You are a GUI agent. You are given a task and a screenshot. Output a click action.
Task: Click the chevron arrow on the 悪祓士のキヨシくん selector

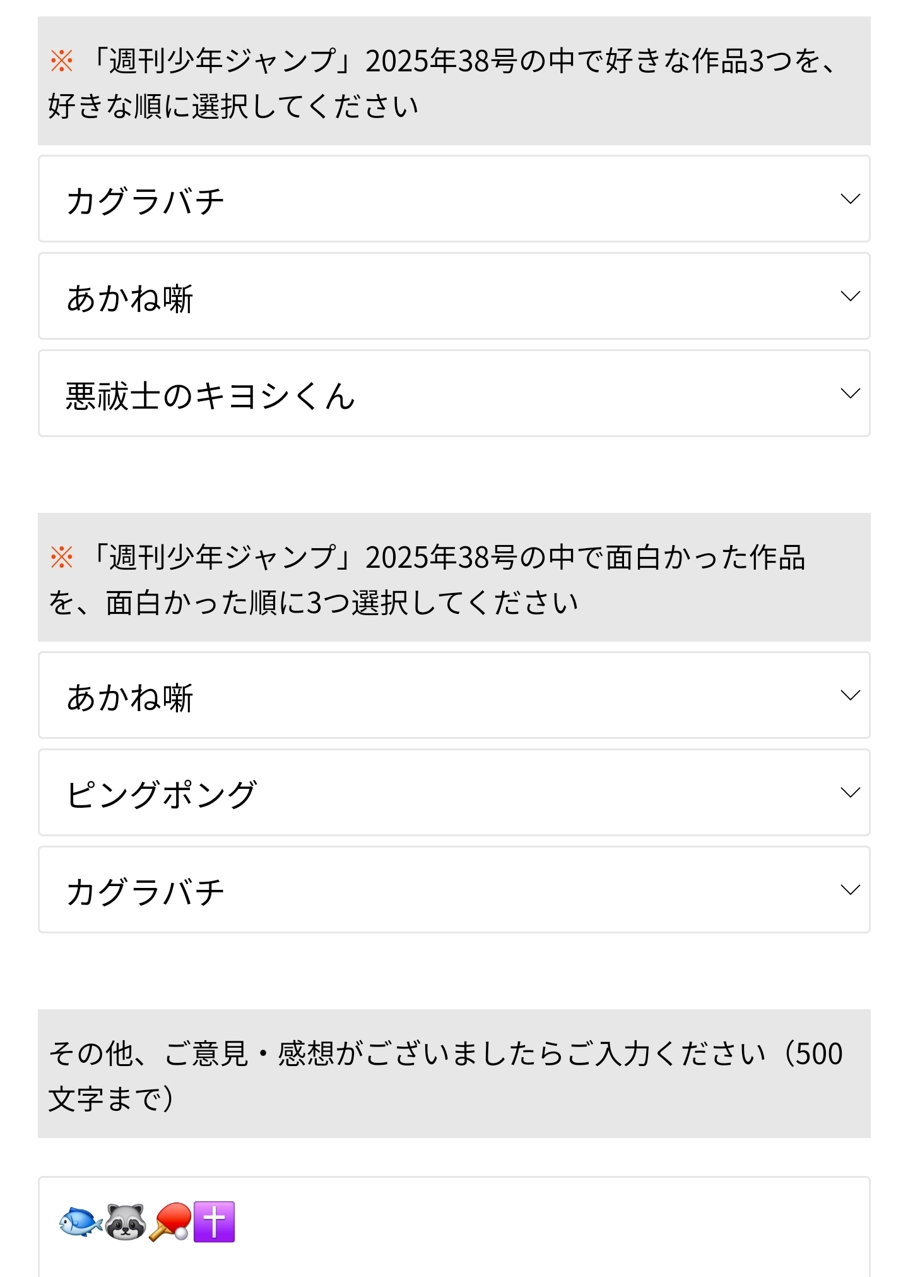[x=850, y=393]
